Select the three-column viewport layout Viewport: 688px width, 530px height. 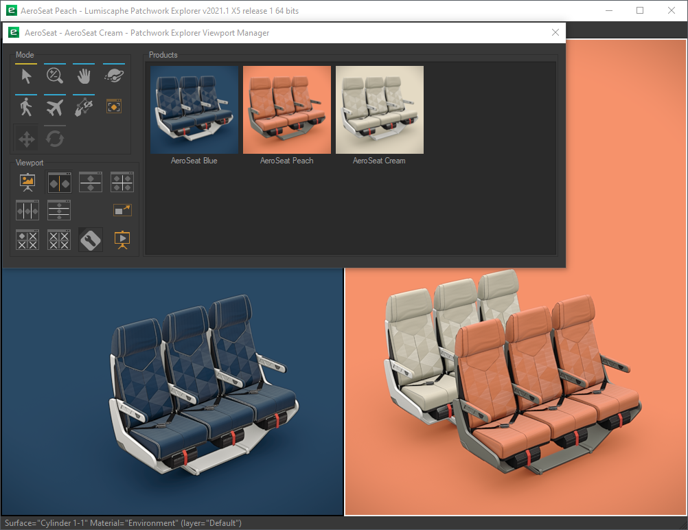(x=27, y=210)
